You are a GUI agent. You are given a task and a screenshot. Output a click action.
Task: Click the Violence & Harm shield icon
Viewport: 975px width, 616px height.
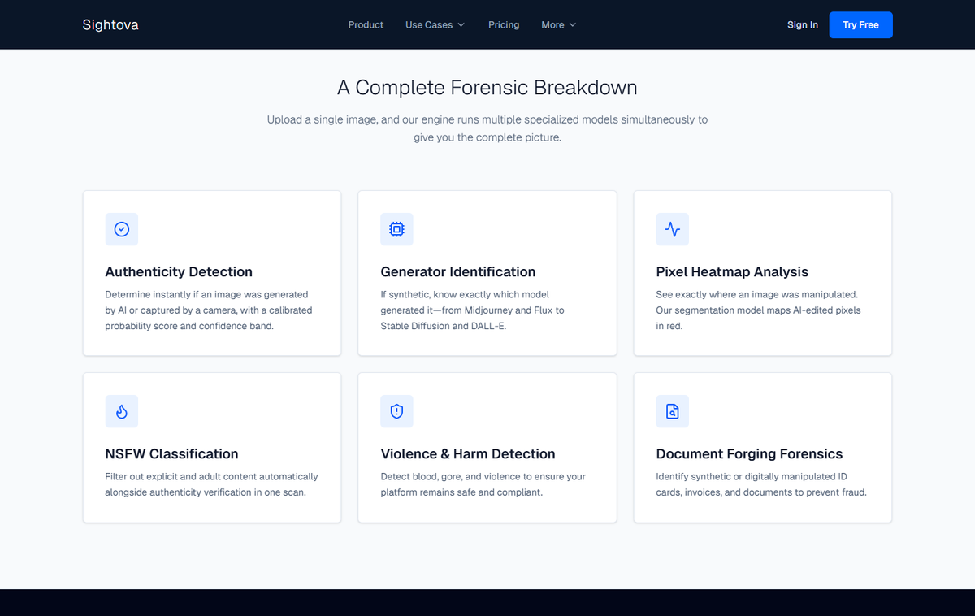tap(396, 411)
